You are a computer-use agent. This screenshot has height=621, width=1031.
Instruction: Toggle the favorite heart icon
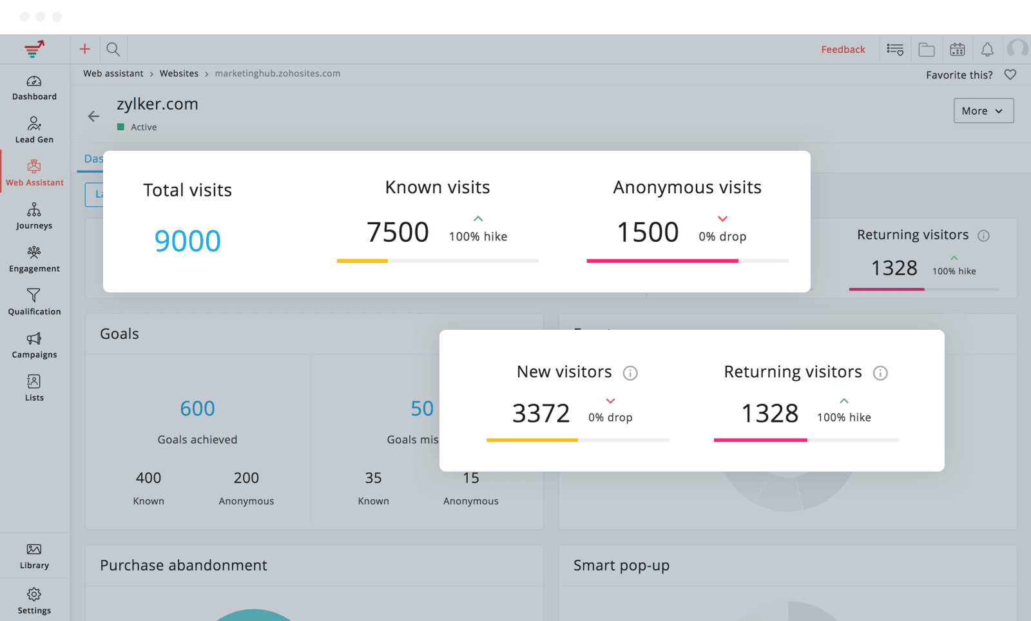coord(1010,75)
